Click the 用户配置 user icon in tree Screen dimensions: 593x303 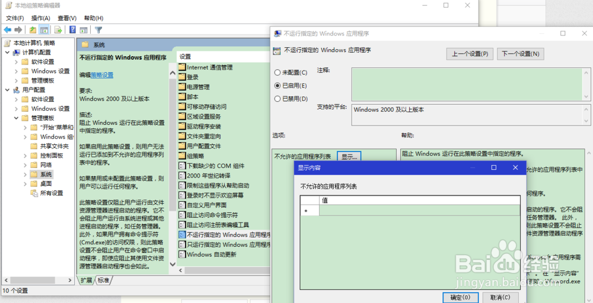click(17, 90)
